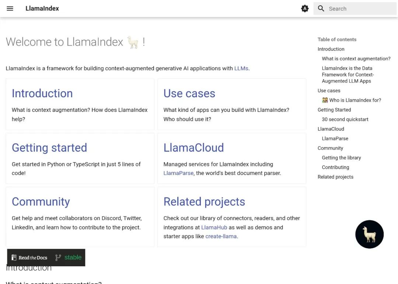Jump to What is context augmentation? entry

[x=356, y=59]
